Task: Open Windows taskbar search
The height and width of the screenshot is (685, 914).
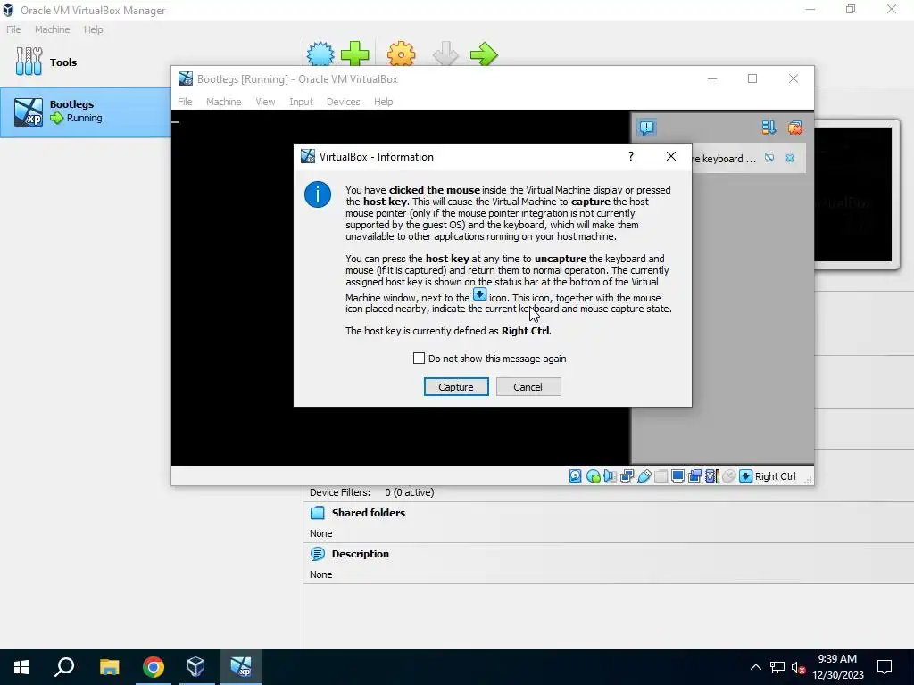Action: pyautogui.click(x=64, y=667)
